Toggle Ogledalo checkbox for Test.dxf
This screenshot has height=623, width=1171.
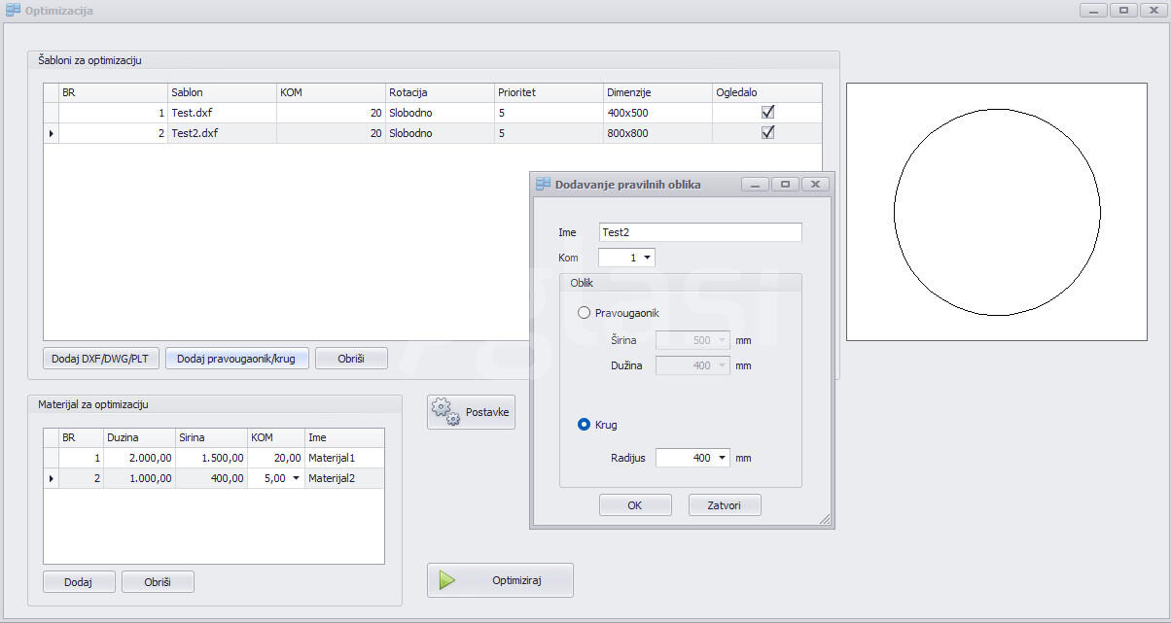(x=767, y=113)
